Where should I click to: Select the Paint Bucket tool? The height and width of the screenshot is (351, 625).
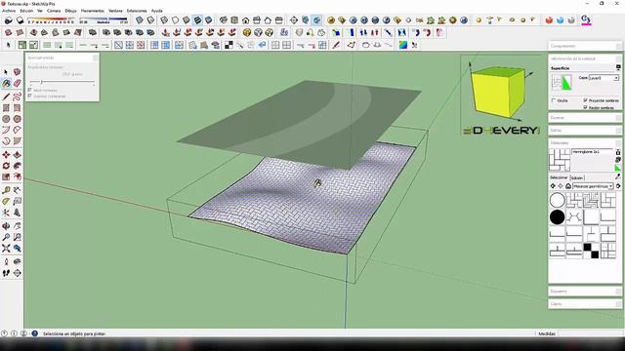tap(6, 83)
